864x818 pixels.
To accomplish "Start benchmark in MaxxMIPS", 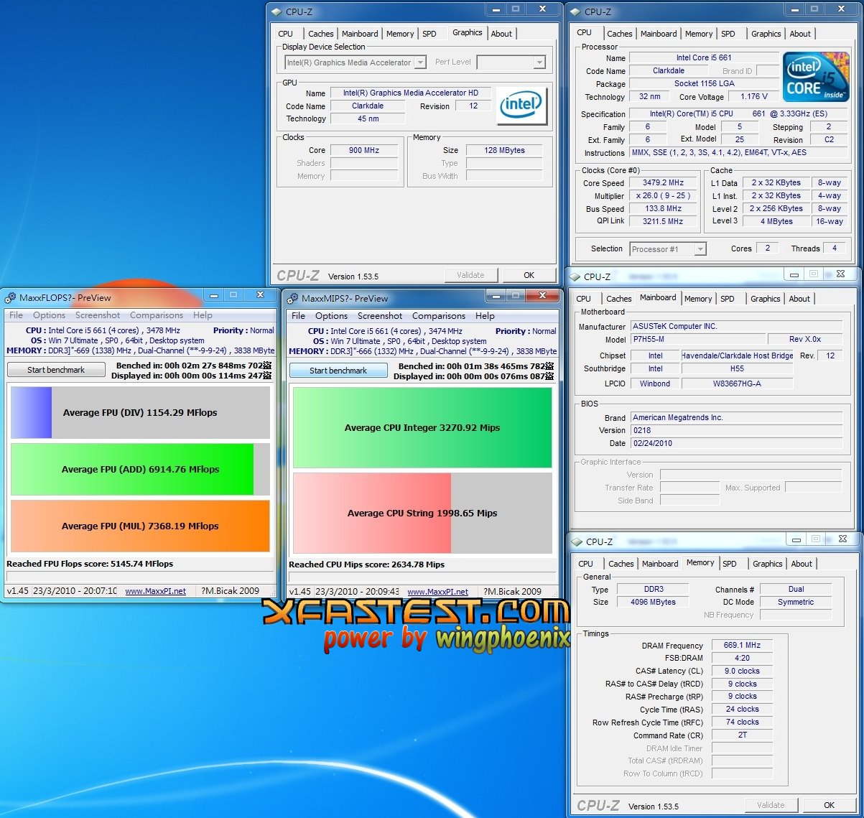I will (x=338, y=371).
